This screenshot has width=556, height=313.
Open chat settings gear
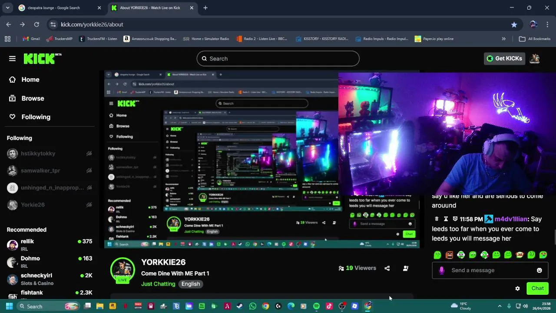pyautogui.click(x=517, y=288)
